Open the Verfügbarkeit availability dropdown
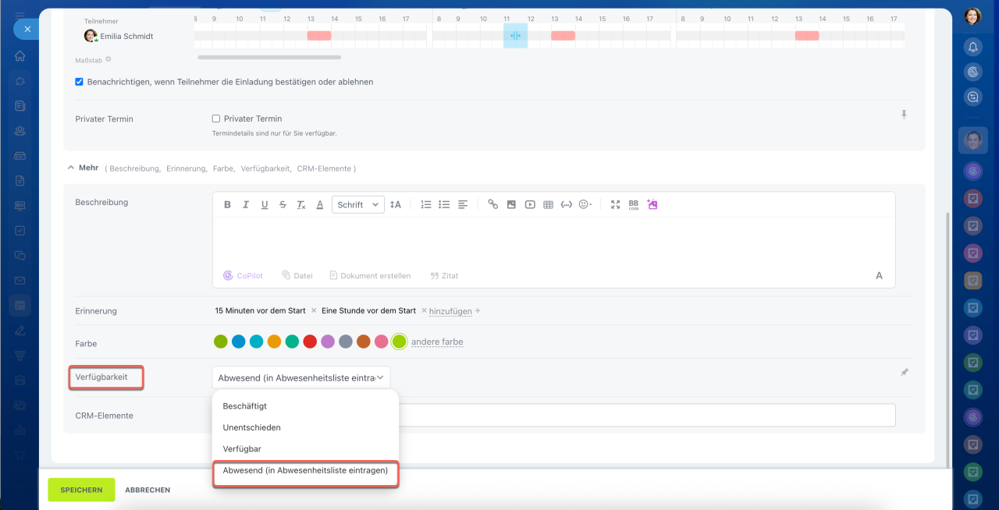This screenshot has width=999, height=510. (x=300, y=377)
